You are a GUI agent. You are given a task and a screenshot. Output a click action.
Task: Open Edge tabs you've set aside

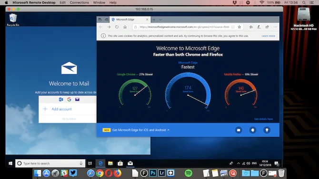tap(100, 19)
